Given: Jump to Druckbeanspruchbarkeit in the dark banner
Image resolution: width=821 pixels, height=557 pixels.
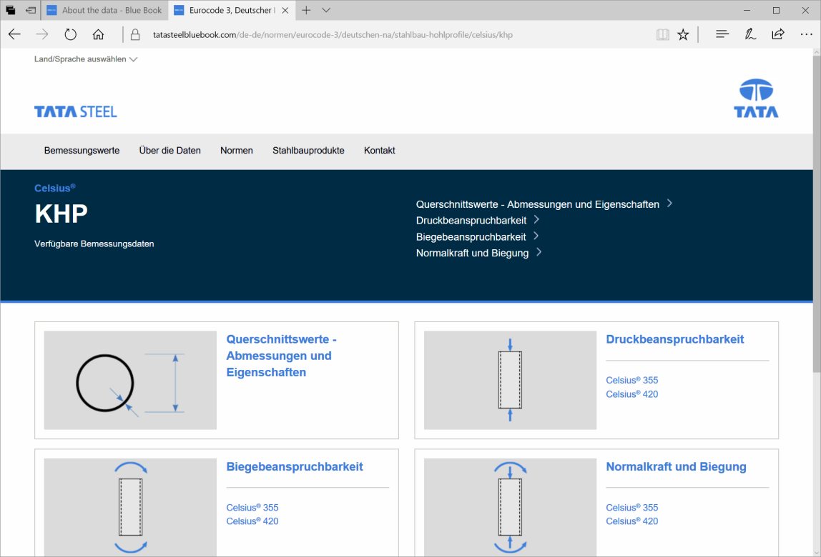Looking at the screenshot, I should click(471, 221).
